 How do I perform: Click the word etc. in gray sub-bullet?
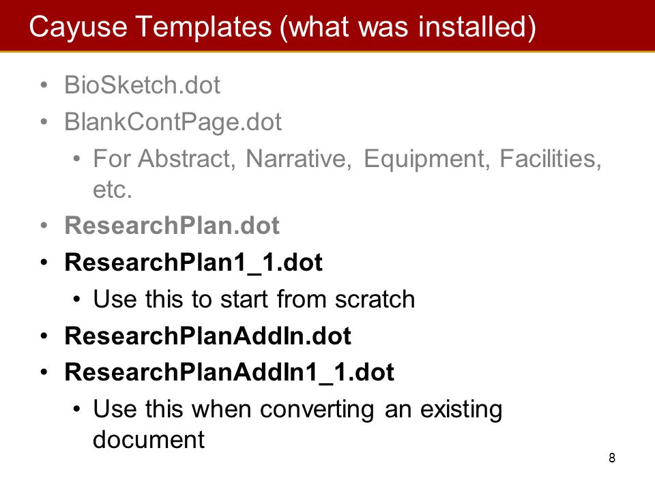pyautogui.click(x=113, y=190)
